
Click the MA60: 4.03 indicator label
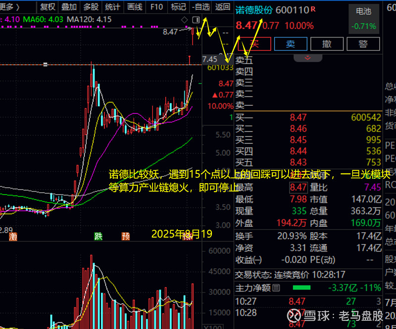pyautogui.click(x=43, y=19)
